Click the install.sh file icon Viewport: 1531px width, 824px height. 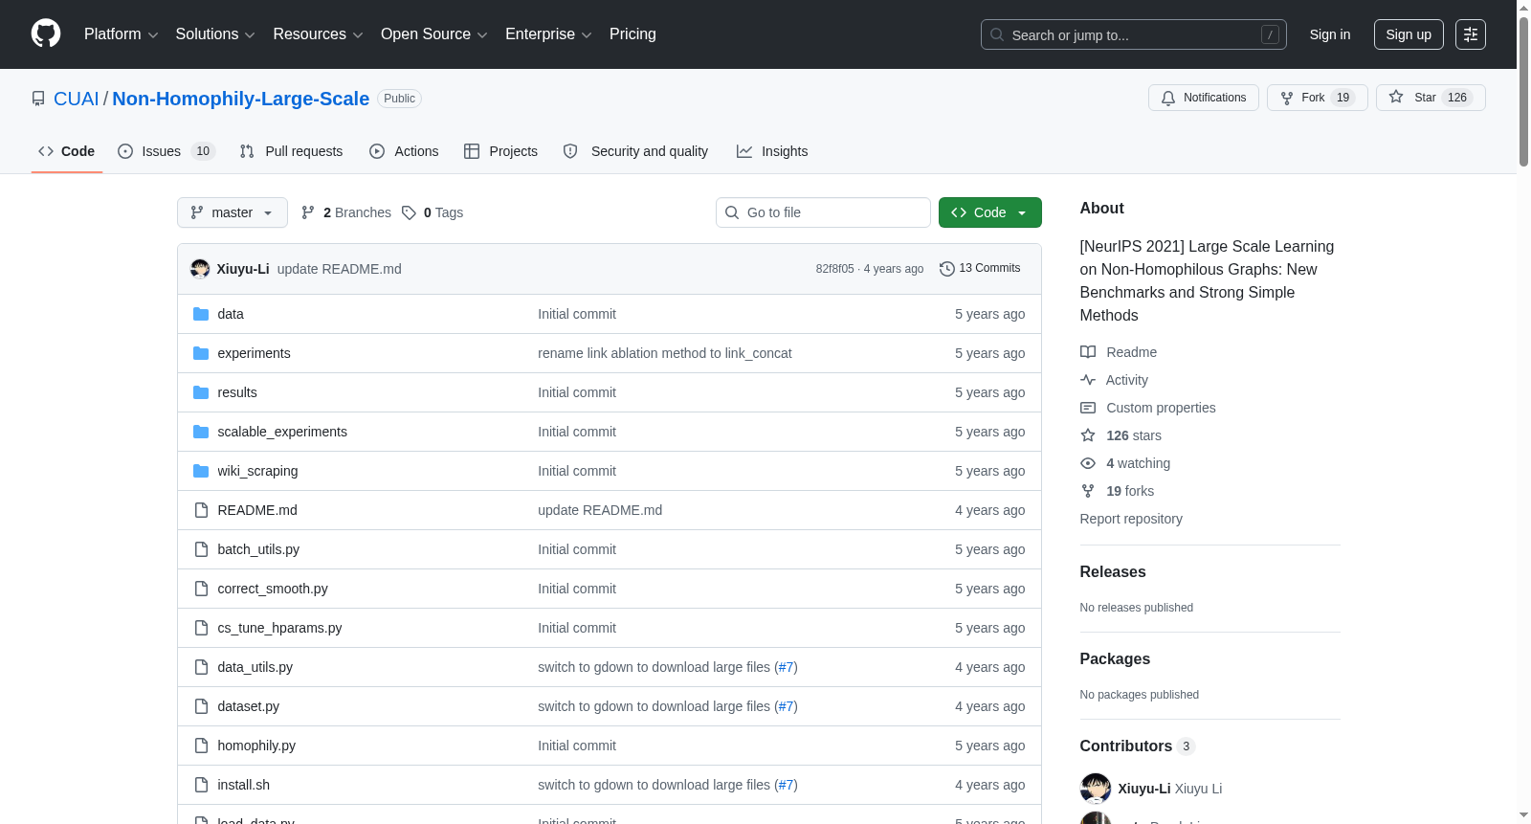pos(201,785)
